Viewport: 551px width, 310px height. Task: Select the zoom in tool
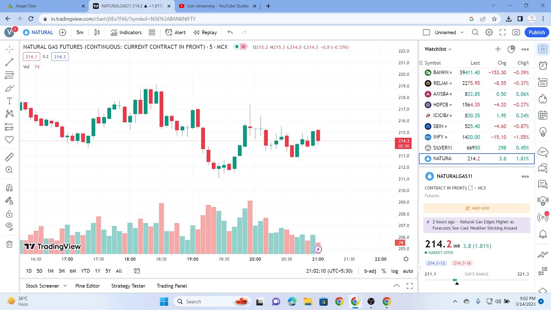pyautogui.click(x=9, y=170)
